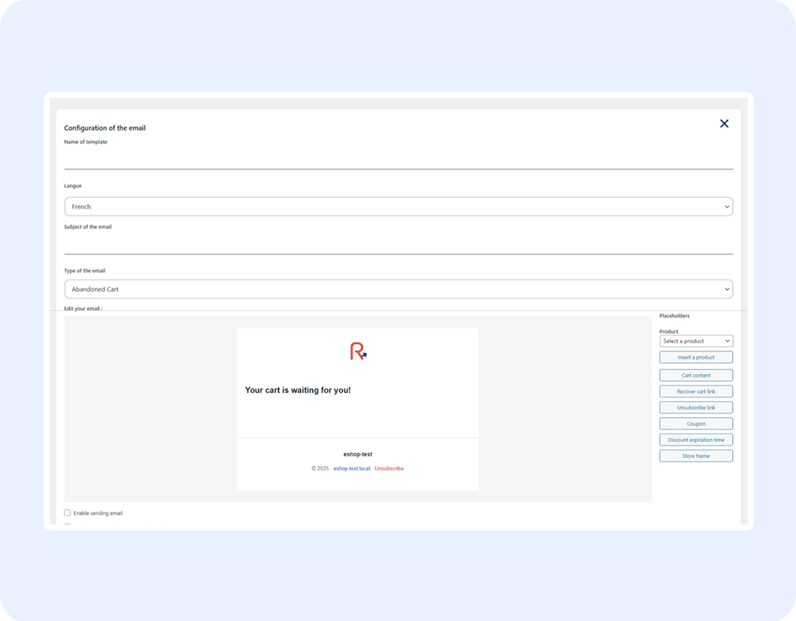The image size is (796, 621).
Task: Click the Coupon placeholder button
Action: point(696,424)
